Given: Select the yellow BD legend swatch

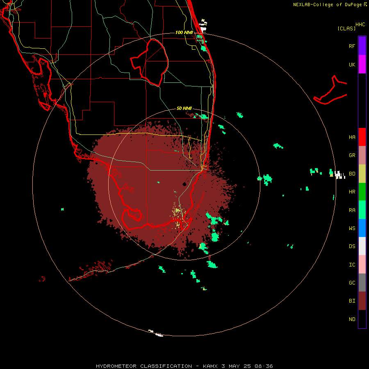Looking at the screenshot, I should 362,174.
